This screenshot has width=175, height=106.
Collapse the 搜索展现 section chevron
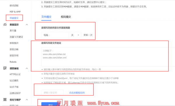27,68
